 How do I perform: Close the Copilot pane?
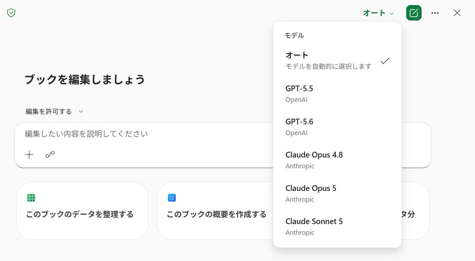point(457,13)
